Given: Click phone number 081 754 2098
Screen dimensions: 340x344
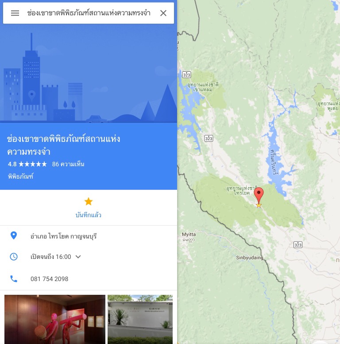Looking at the screenshot, I should click(49, 279).
